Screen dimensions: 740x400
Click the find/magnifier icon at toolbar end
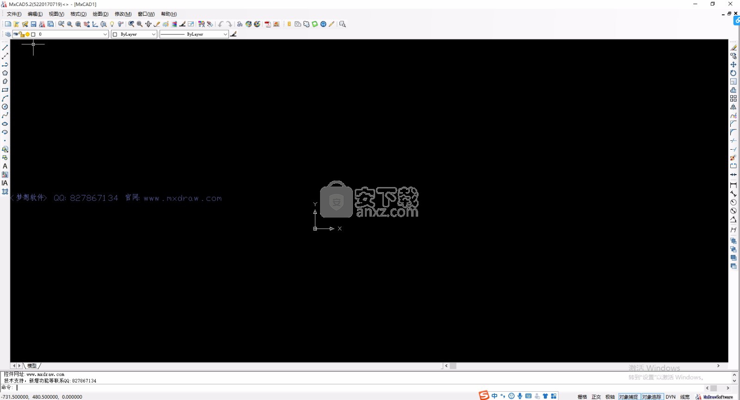pyautogui.click(x=343, y=24)
